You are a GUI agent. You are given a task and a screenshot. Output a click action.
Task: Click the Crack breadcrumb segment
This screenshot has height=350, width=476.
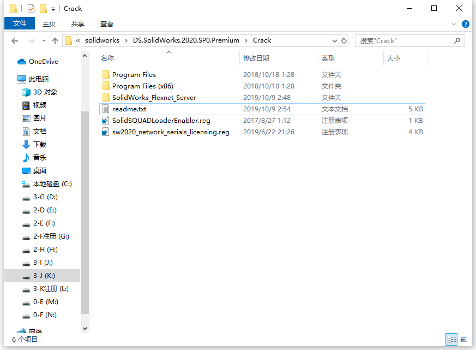[x=262, y=40]
